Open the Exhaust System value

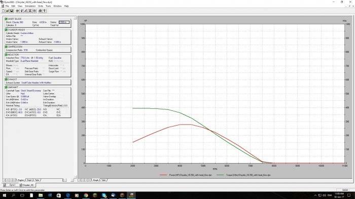click(36, 83)
